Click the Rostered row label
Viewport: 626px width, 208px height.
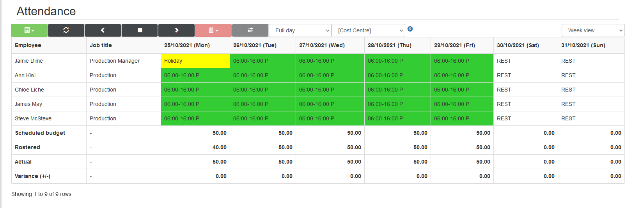(x=27, y=147)
